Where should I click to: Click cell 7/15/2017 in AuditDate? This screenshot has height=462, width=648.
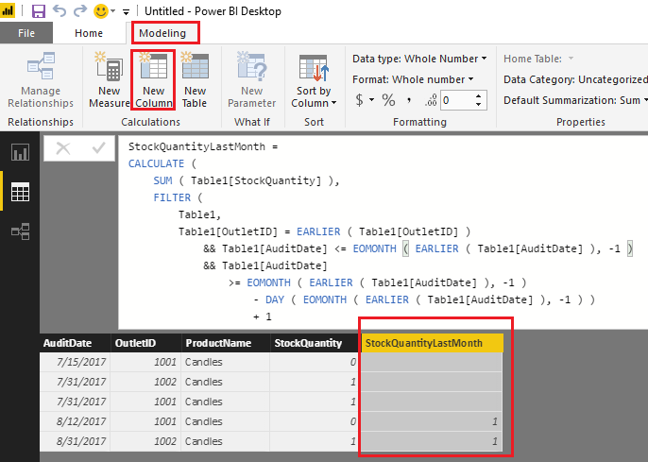tap(75, 362)
